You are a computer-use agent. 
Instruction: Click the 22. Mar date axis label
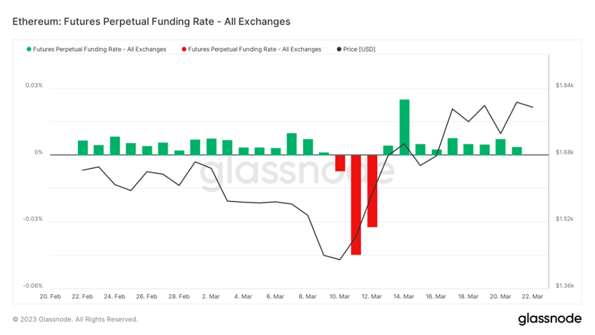coord(533,296)
